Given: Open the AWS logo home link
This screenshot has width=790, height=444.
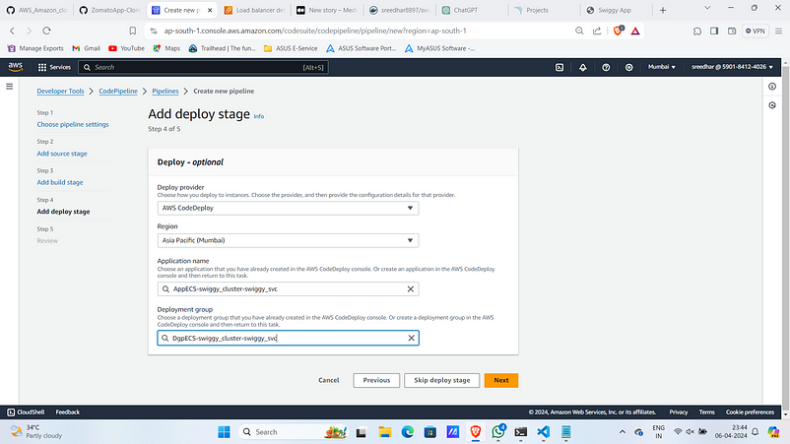Looking at the screenshot, I should 15,67.
